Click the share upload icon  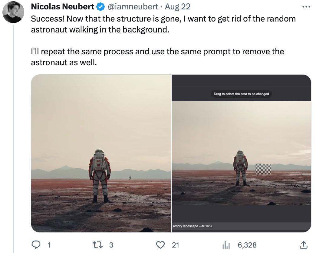point(304,245)
